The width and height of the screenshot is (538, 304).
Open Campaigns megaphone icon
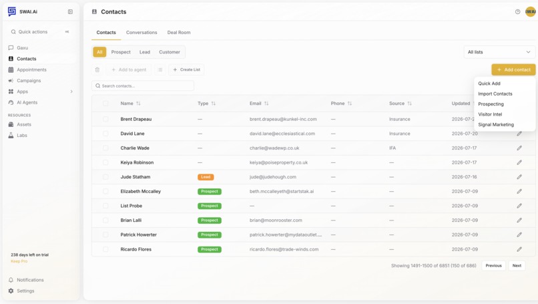pyautogui.click(x=11, y=81)
